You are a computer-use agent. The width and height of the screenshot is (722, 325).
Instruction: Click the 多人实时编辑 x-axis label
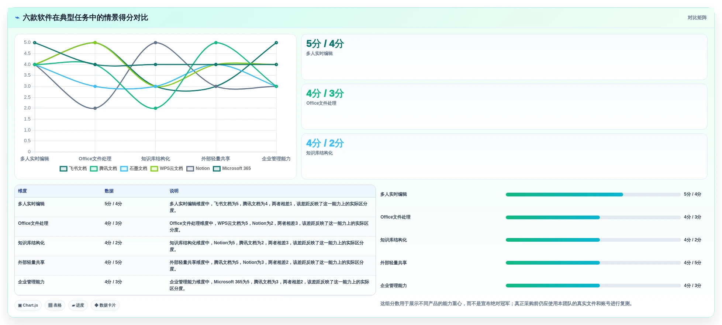[x=35, y=159]
